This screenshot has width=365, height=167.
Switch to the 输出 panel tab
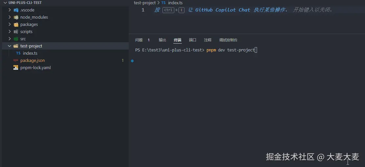(162, 40)
